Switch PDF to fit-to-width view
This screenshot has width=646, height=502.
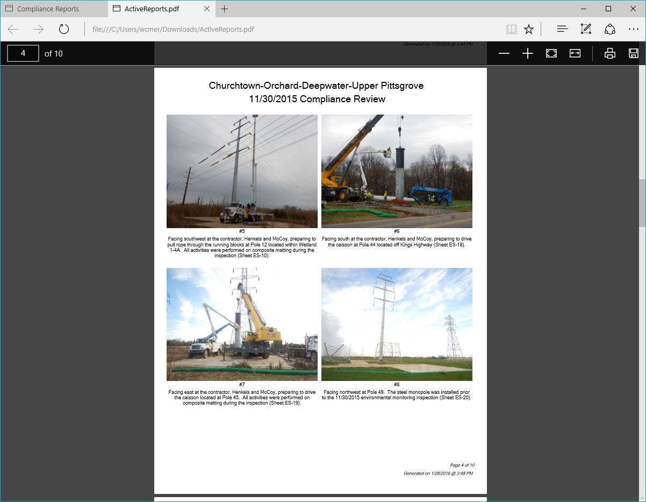575,53
